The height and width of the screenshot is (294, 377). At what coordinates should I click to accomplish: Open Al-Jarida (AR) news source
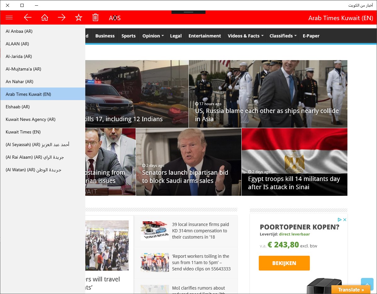pos(42,57)
